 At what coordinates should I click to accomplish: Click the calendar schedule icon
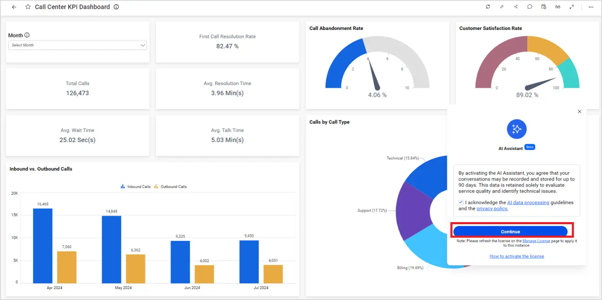[x=544, y=7]
